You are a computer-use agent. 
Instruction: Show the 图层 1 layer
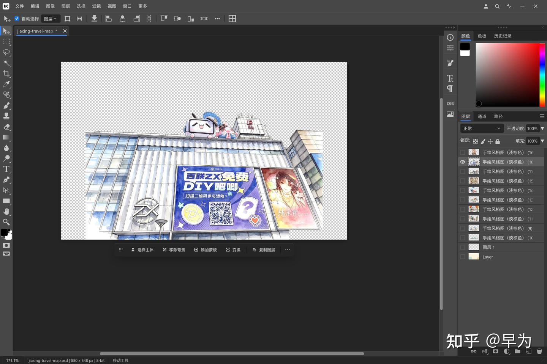[463, 247]
